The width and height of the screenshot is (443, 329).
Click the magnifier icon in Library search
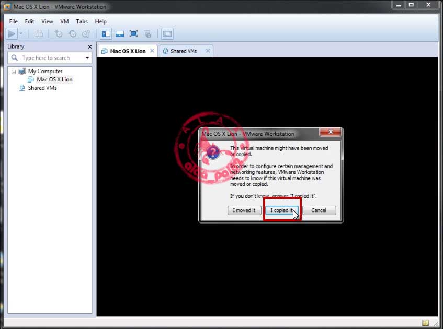15,58
